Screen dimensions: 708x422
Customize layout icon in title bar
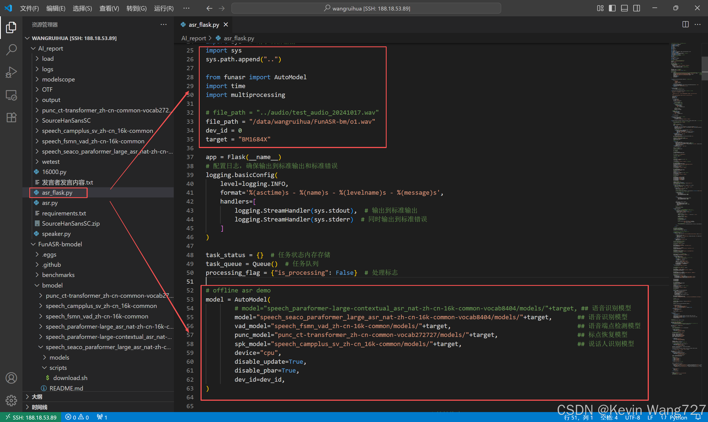600,8
